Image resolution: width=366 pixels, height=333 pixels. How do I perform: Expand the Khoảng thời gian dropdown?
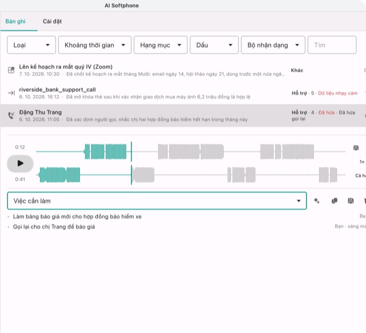(x=95, y=45)
